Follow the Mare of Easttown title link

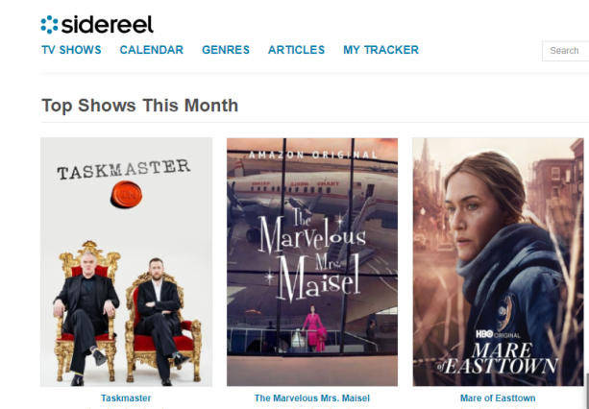pos(498,398)
